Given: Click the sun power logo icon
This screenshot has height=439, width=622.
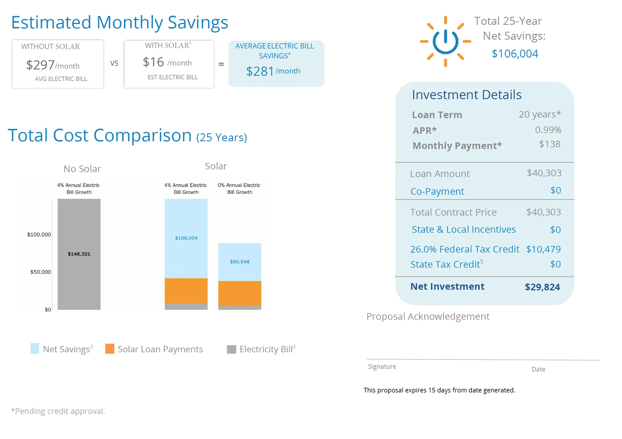Looking at the screenshot, I should click(445, 42).
